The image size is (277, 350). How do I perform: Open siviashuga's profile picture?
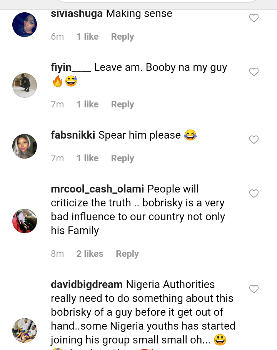(x=25, y=25)
